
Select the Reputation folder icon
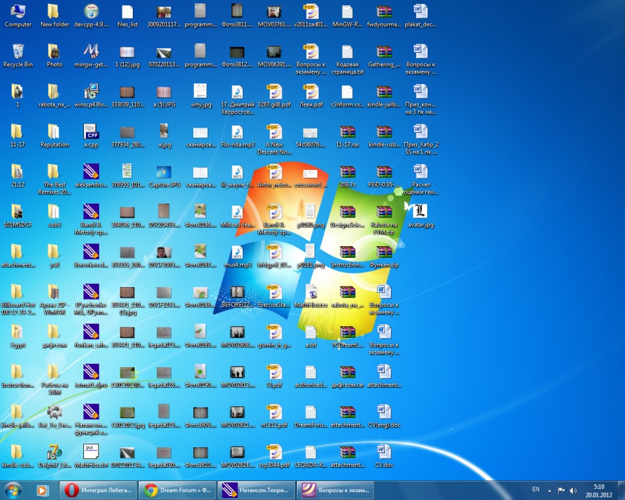(55, 136)
